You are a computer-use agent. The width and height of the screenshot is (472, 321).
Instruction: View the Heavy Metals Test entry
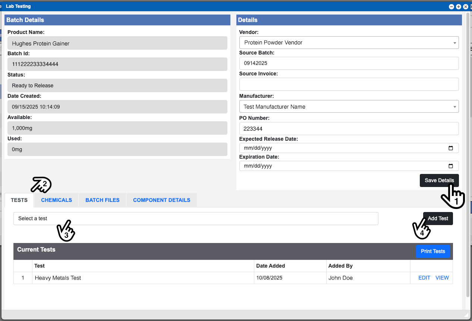click(442, 278)
